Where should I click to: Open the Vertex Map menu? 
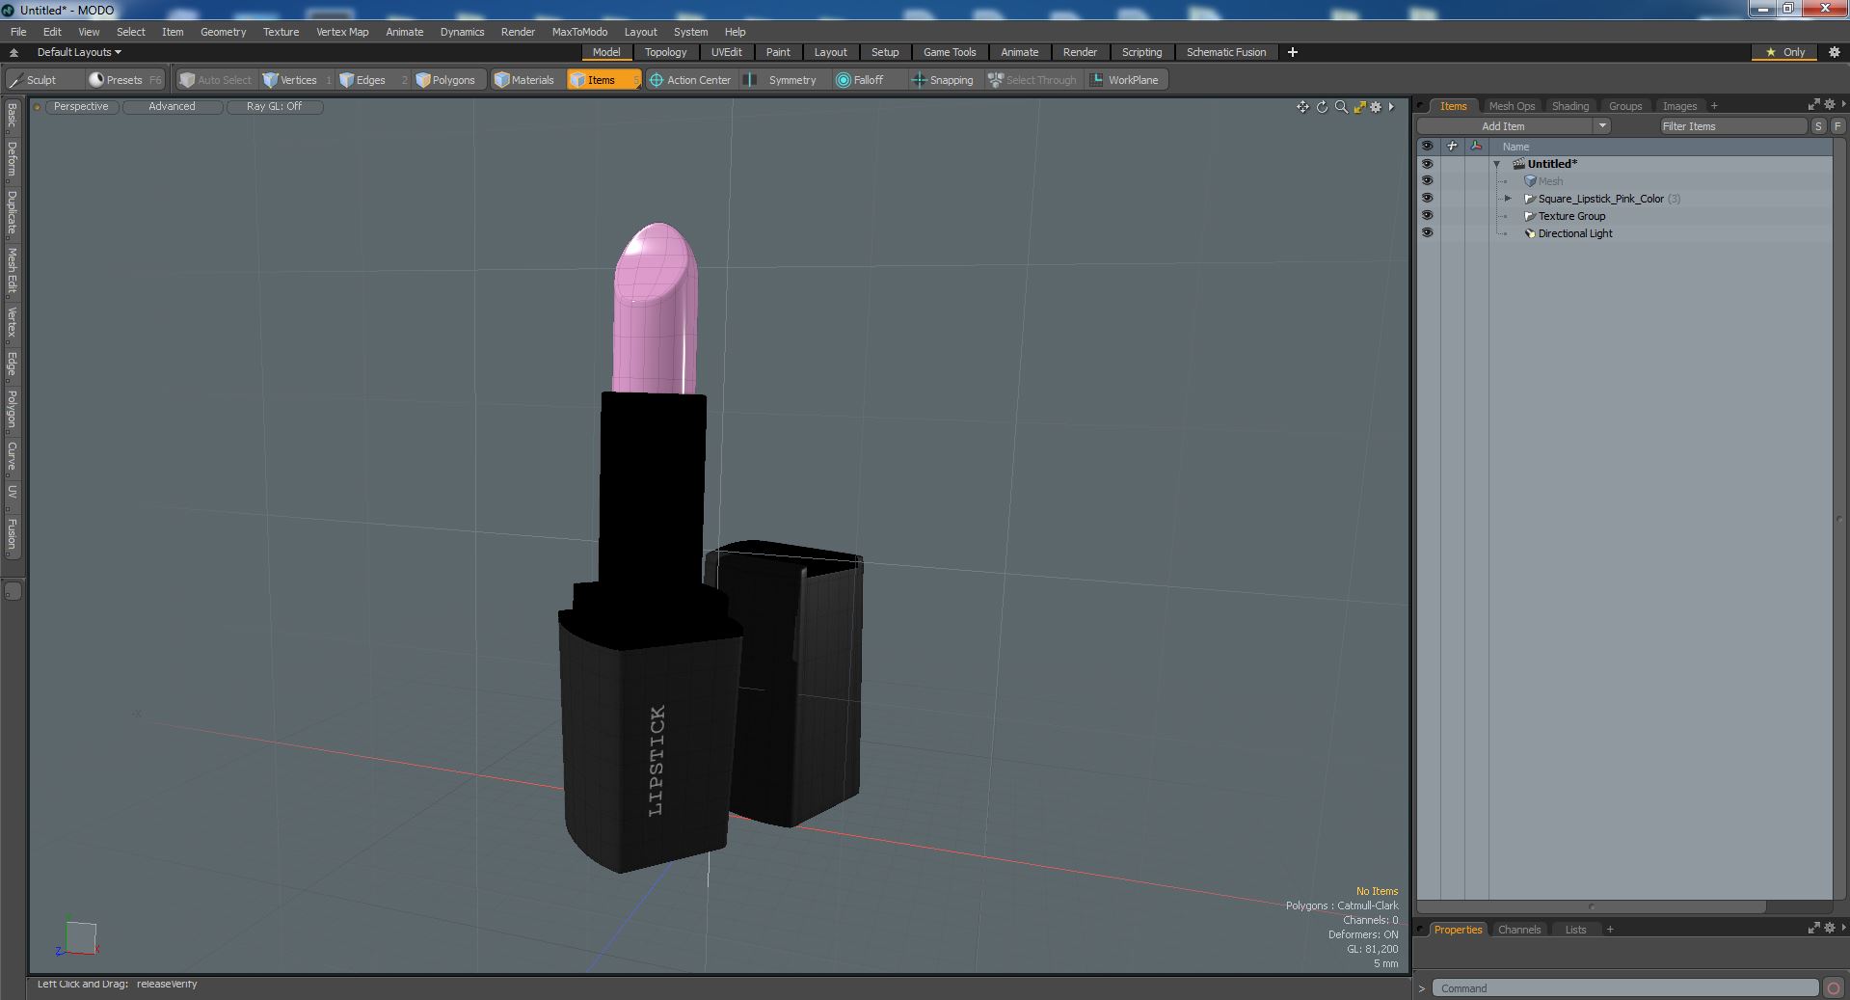click(342, 32)
